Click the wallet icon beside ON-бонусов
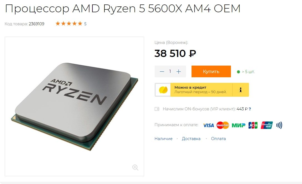This screenshot has height=184, width=302. 157,109
